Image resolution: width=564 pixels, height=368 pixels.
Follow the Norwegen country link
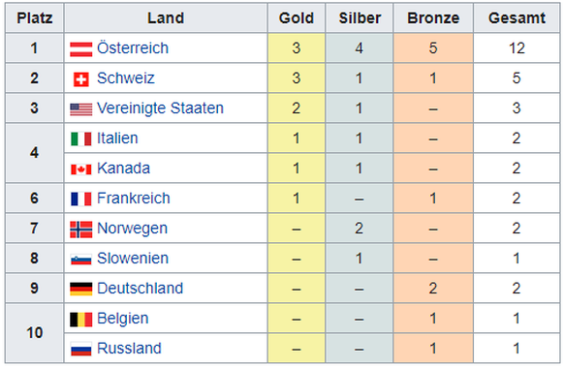133,229
